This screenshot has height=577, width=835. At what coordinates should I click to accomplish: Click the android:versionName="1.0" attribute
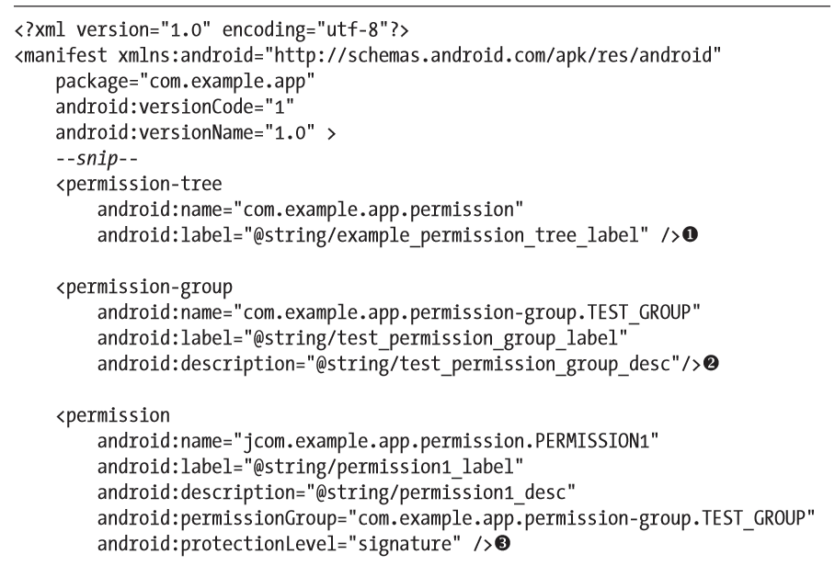point(186,132)
